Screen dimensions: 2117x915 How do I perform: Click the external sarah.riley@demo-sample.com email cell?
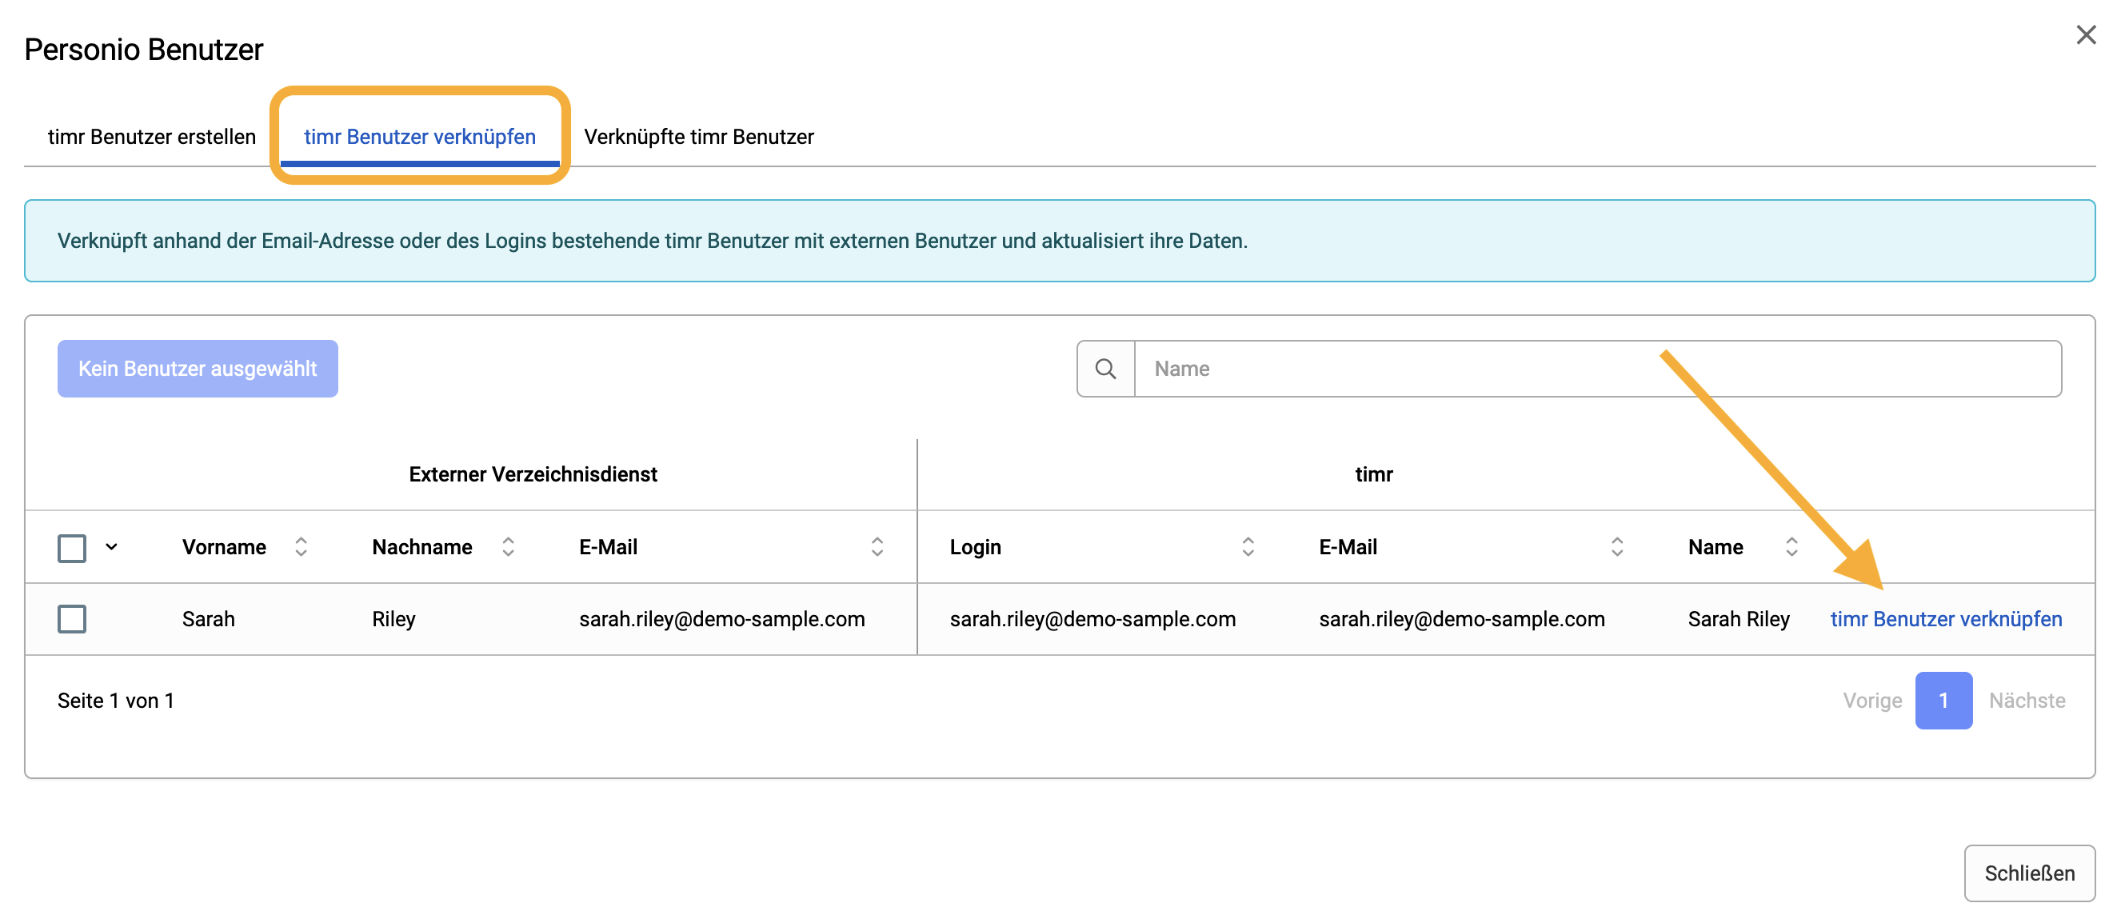point(721,619)
